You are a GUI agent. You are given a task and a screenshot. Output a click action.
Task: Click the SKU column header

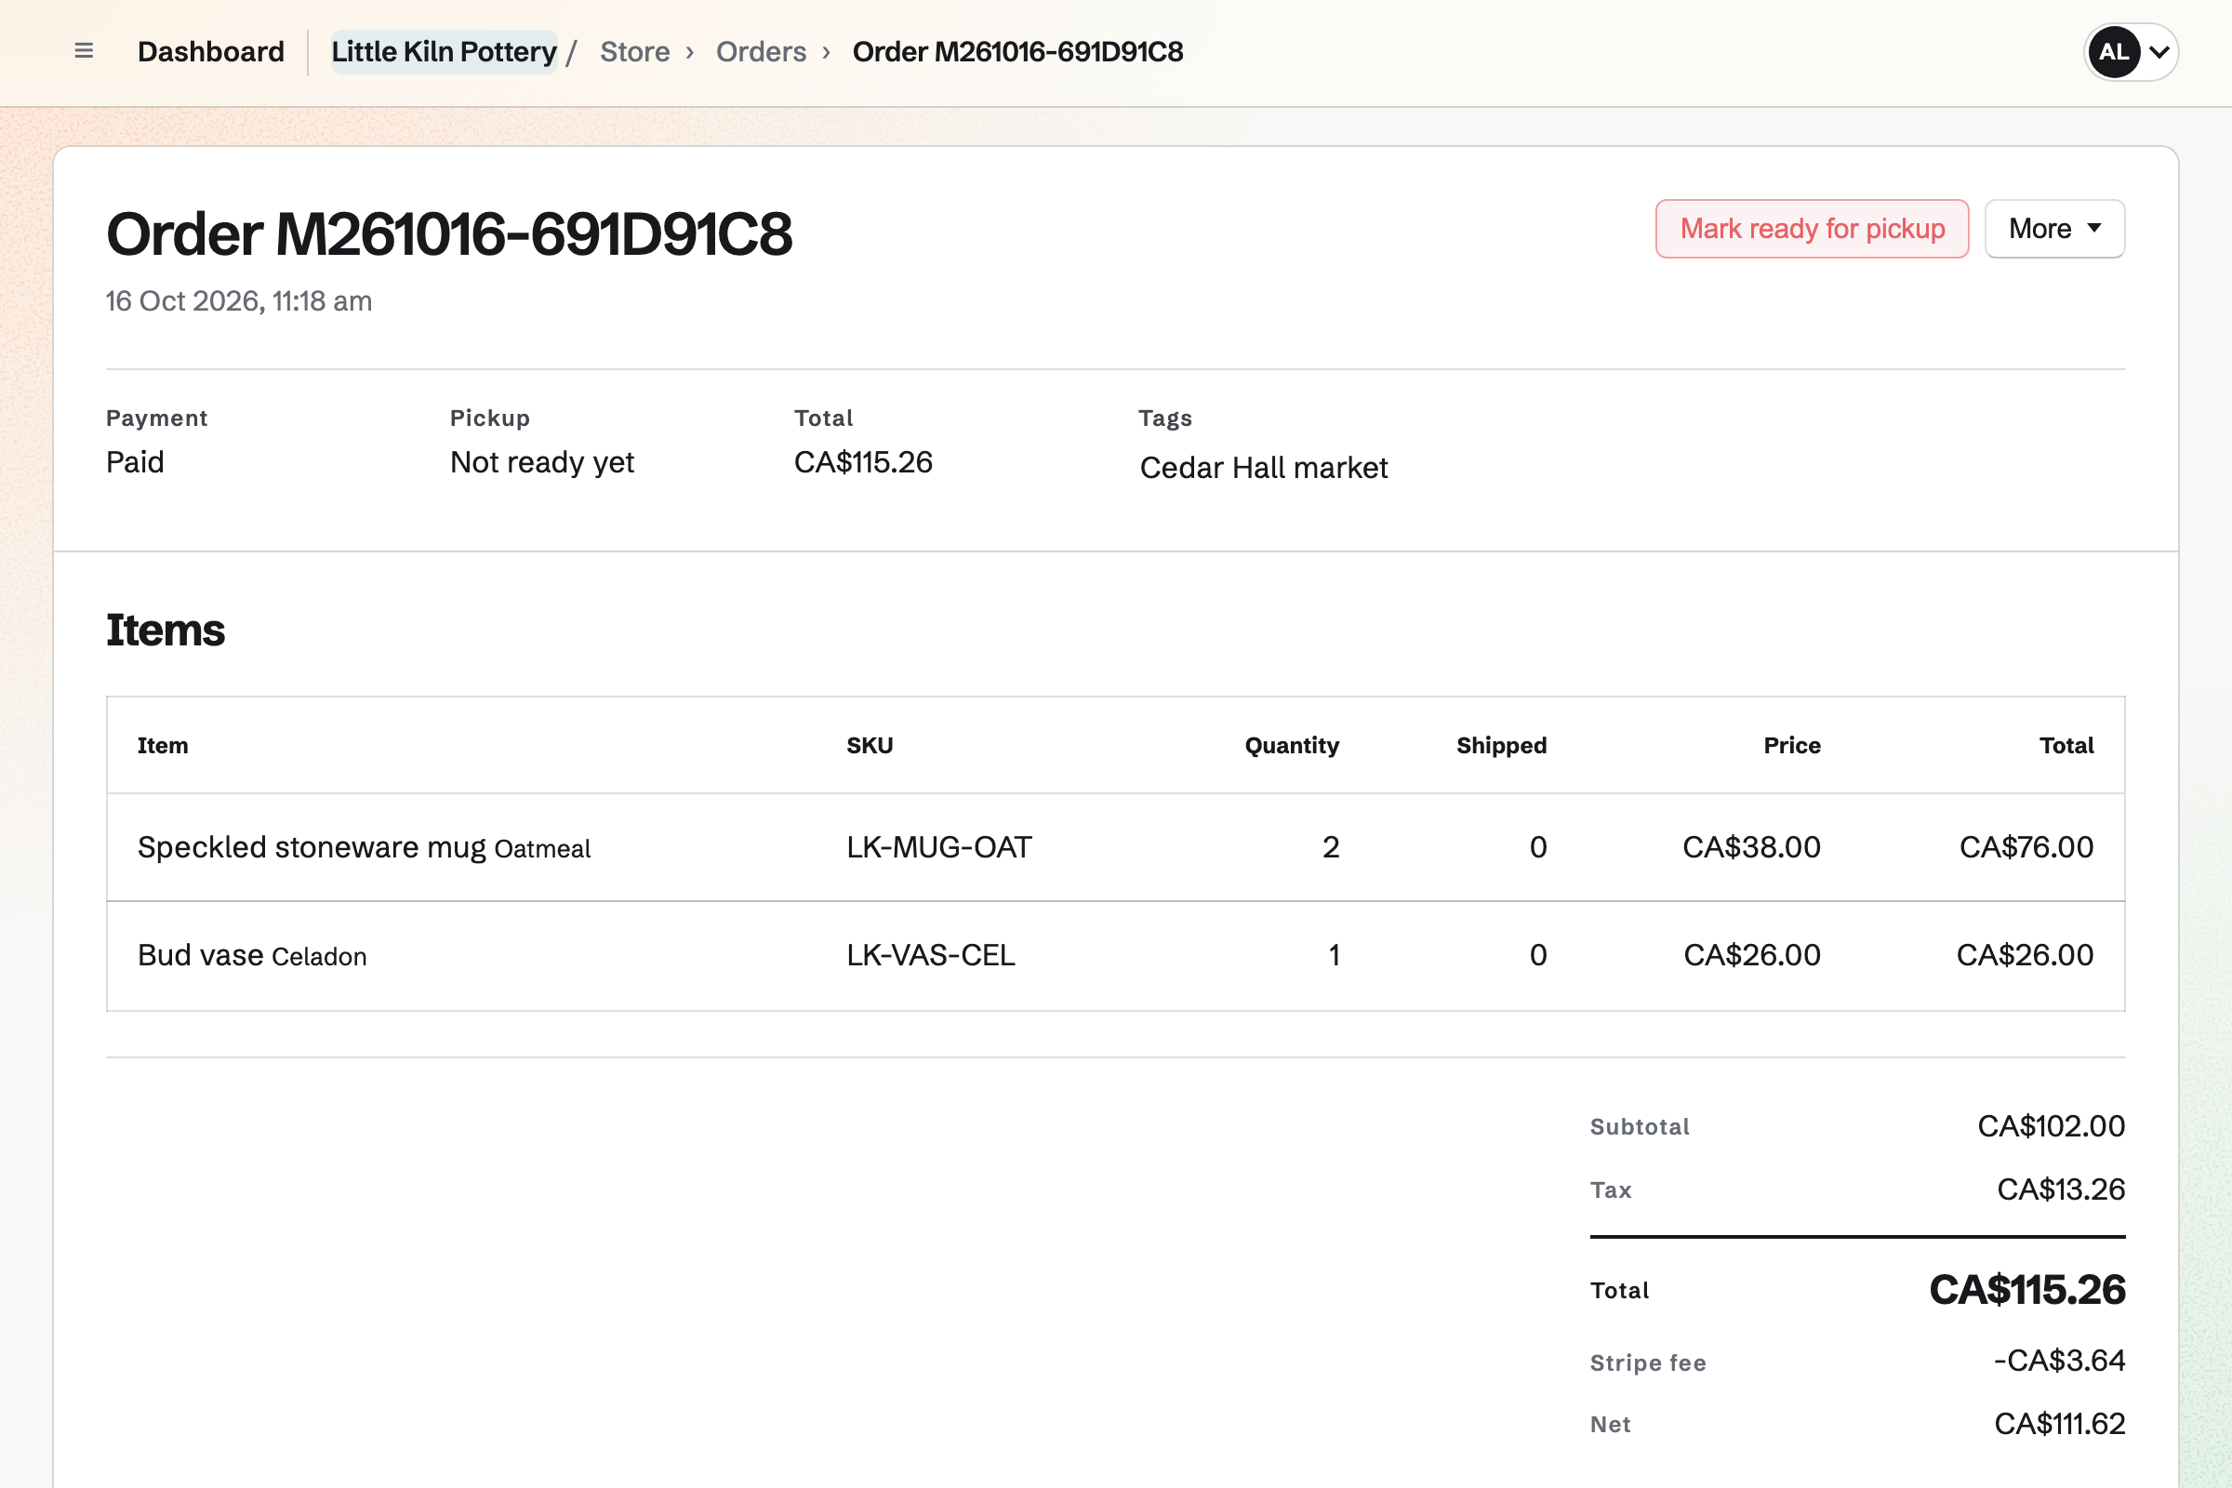point(870,746)
